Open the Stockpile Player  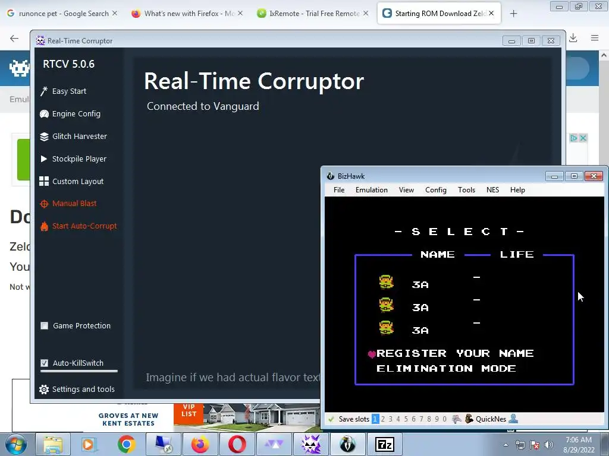pyautogui.click(x=73, y=159)
